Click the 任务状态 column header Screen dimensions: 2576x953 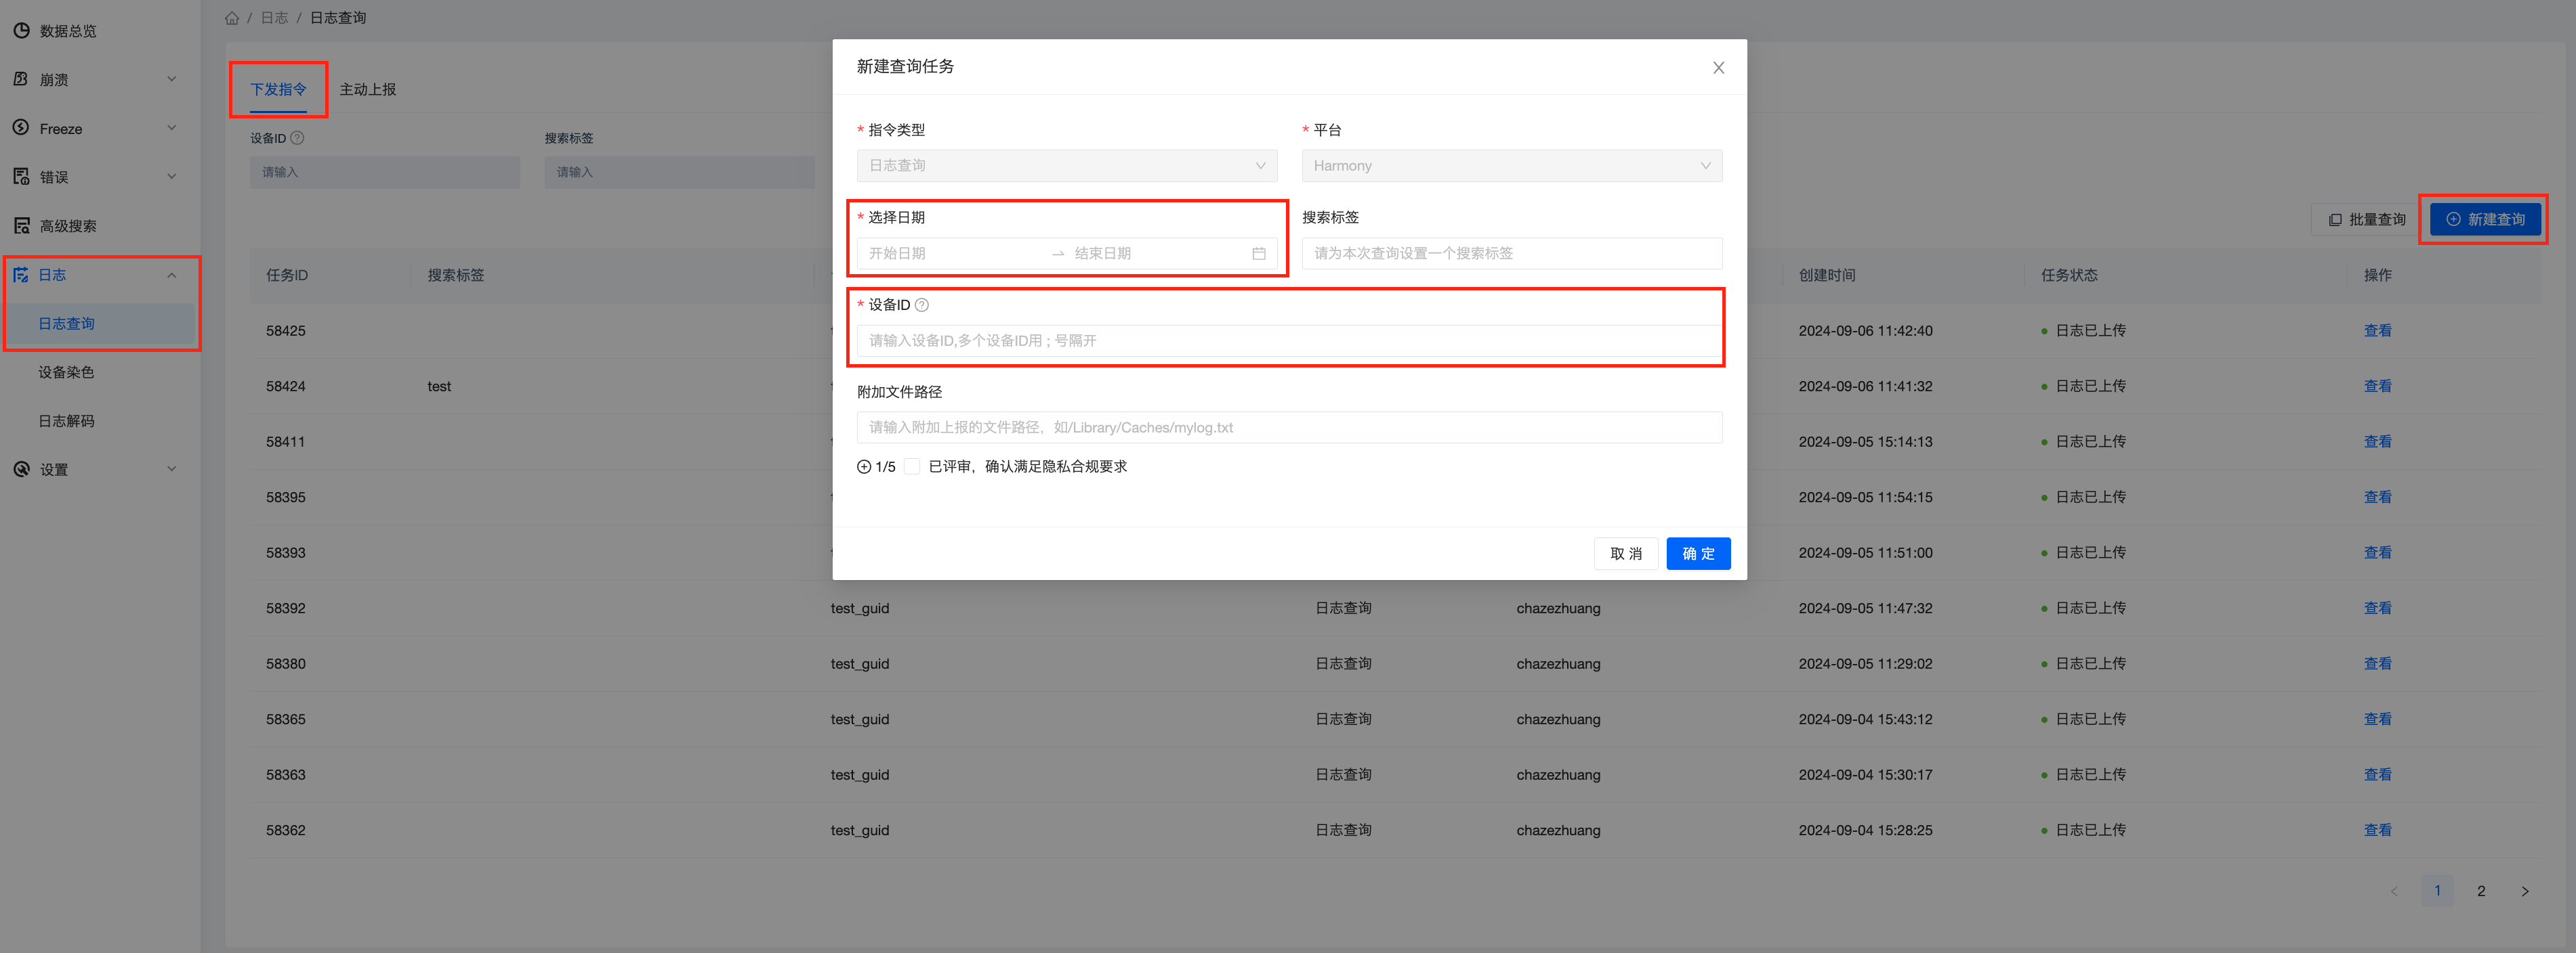[2069, 275]
